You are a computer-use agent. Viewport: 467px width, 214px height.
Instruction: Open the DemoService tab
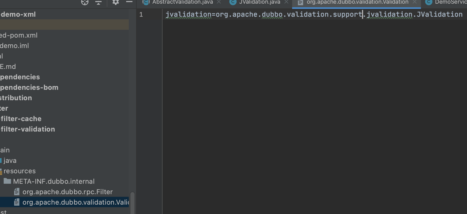[451, 2]
